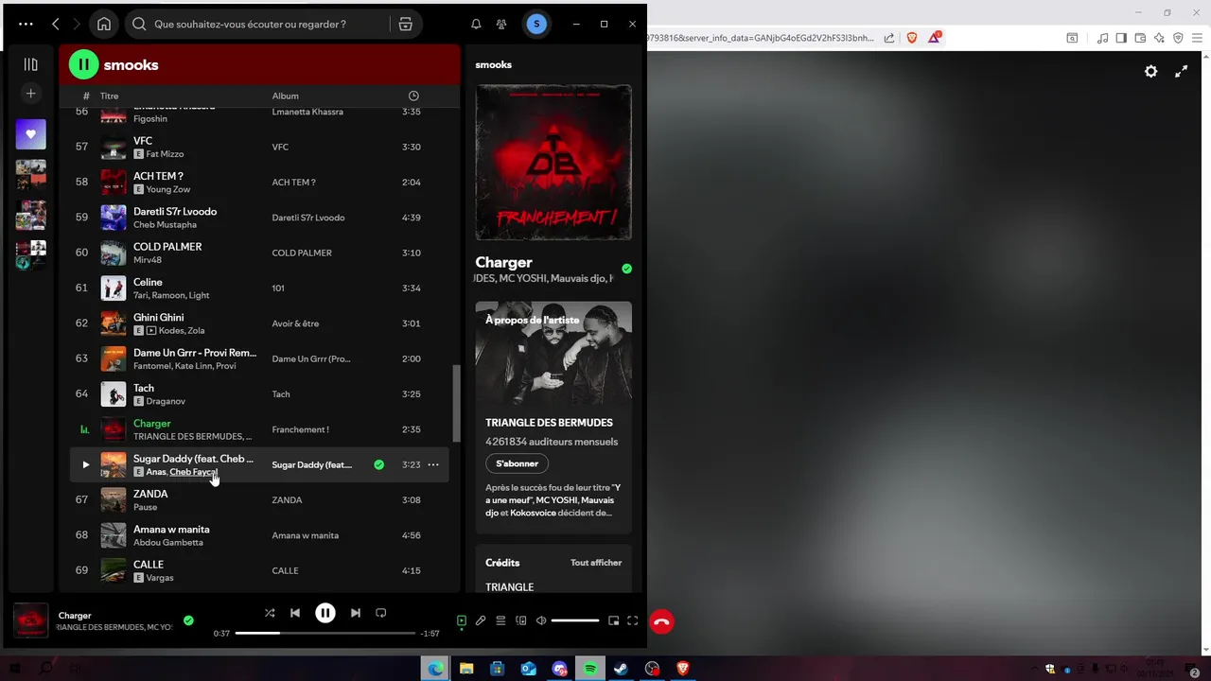Open settings gear in browser video
Image resolution: width=1211 pixels, height=681 pixels.
click(x=1150, y=71)
